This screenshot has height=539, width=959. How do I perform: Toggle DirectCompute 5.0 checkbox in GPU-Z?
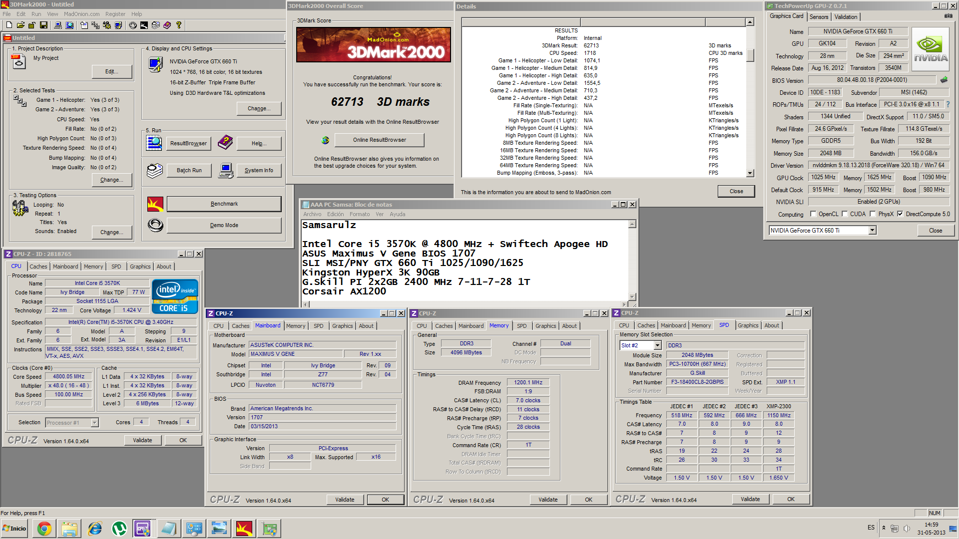point(900,214)
